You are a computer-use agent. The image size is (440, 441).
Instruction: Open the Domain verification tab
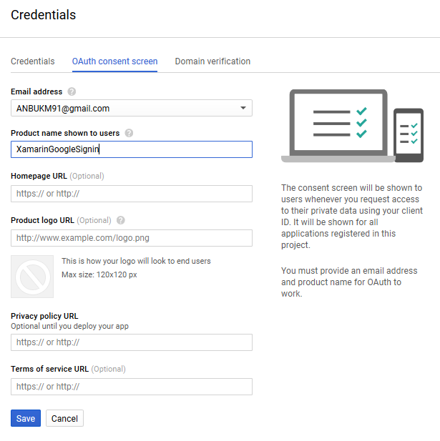(212, 61)
